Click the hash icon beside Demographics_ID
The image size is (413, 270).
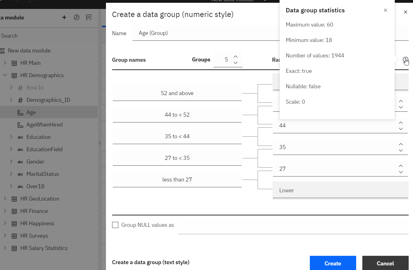(20, 100)
